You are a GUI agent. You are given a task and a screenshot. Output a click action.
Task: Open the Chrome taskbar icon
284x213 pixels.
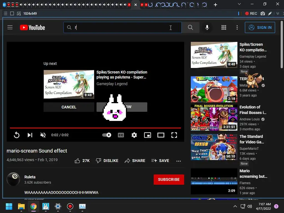(34, 206)
